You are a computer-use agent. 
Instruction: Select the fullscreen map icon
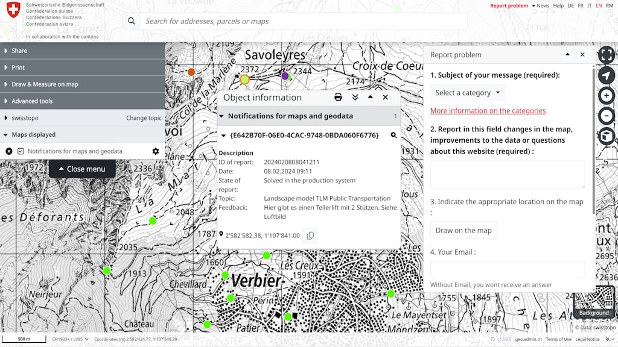(x=605, y=55)
